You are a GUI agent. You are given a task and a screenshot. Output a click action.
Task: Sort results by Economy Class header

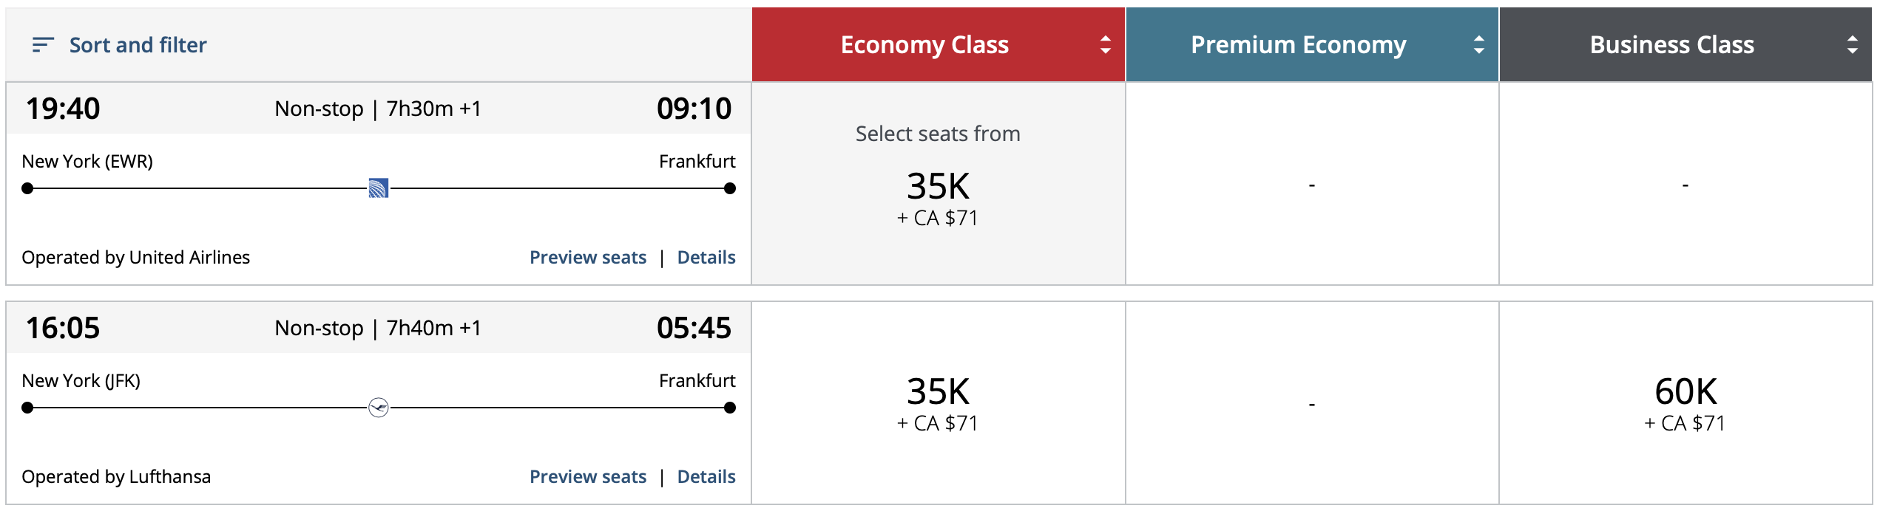(939, 44)
